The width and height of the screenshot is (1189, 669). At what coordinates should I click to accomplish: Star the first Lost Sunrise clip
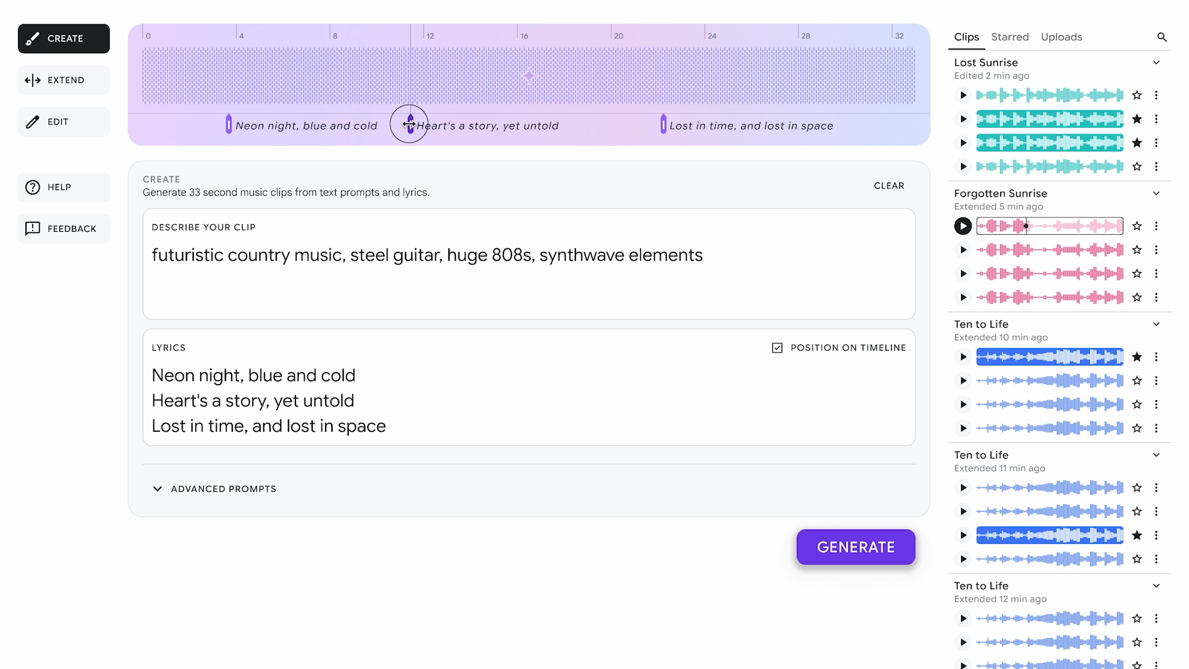pyautogui.click(x=1137, y=95)
